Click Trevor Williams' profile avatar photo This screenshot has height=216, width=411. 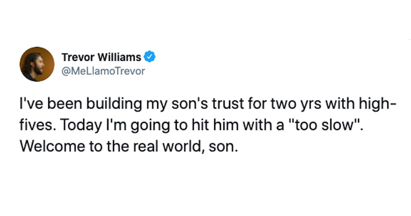[x=37, y=64]
